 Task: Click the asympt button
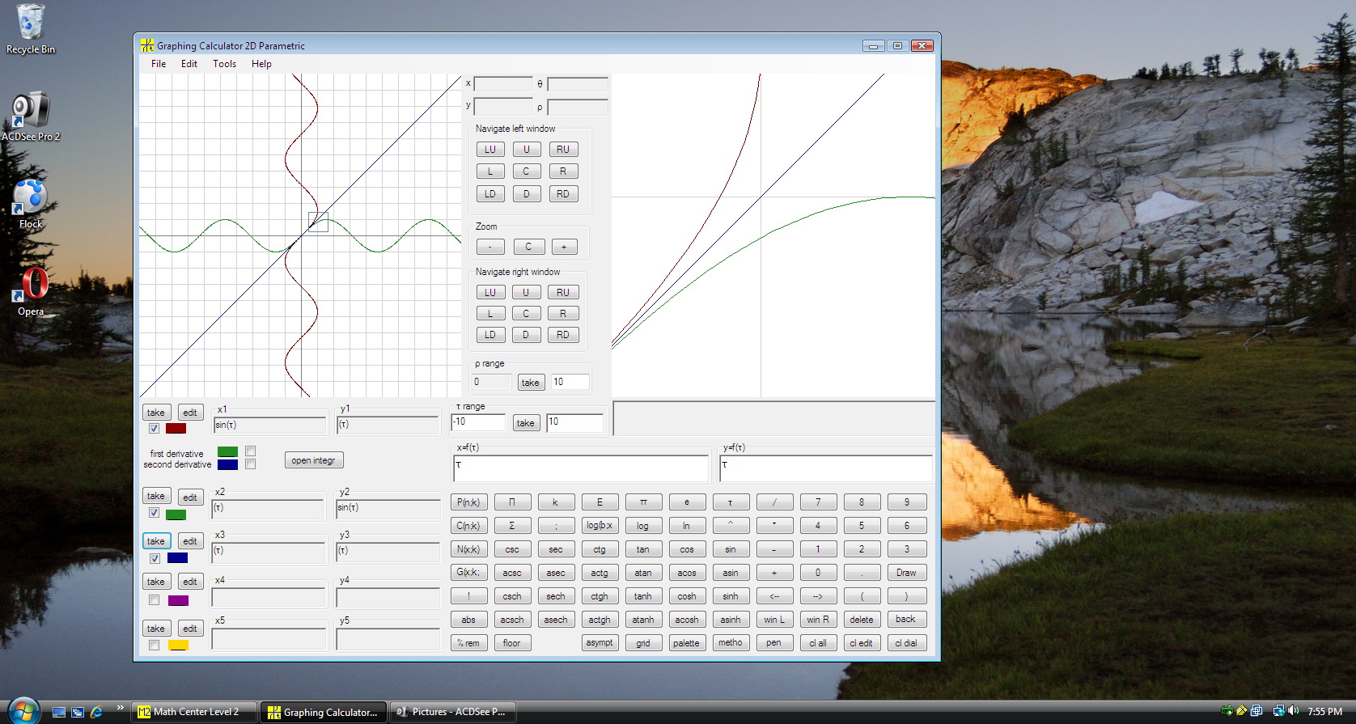coord(600,643)
